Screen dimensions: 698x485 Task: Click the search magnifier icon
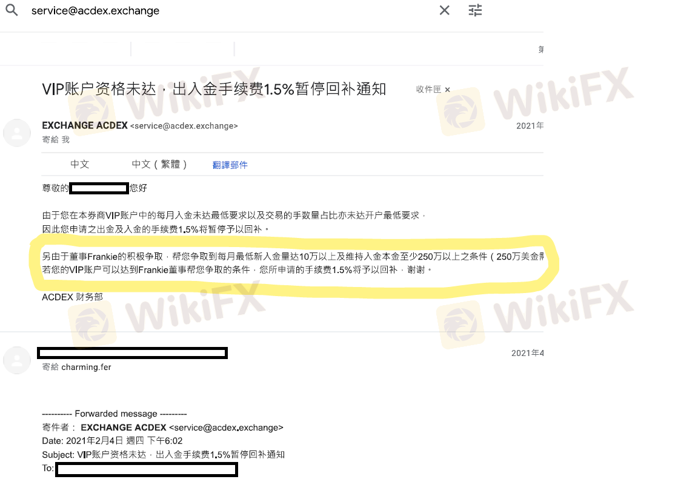click(12, 10)
